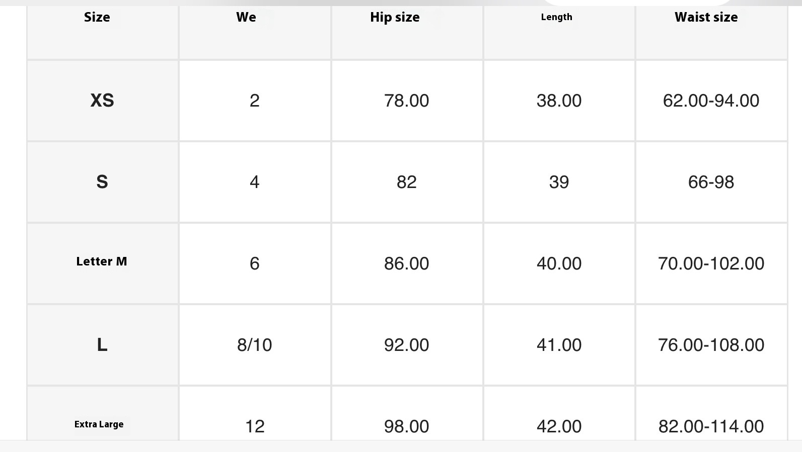Click the 86.00 hip size value
This screenshot has height=452, width=802.
click(406, 263)
